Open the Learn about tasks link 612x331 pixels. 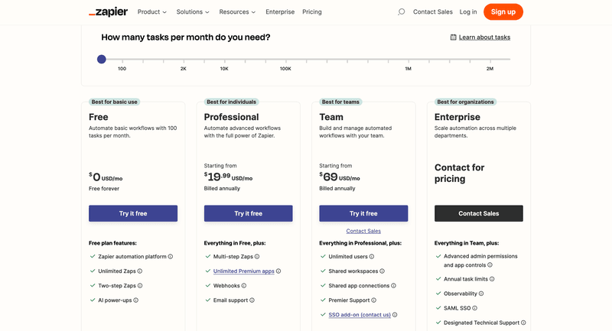click(484, 37)
